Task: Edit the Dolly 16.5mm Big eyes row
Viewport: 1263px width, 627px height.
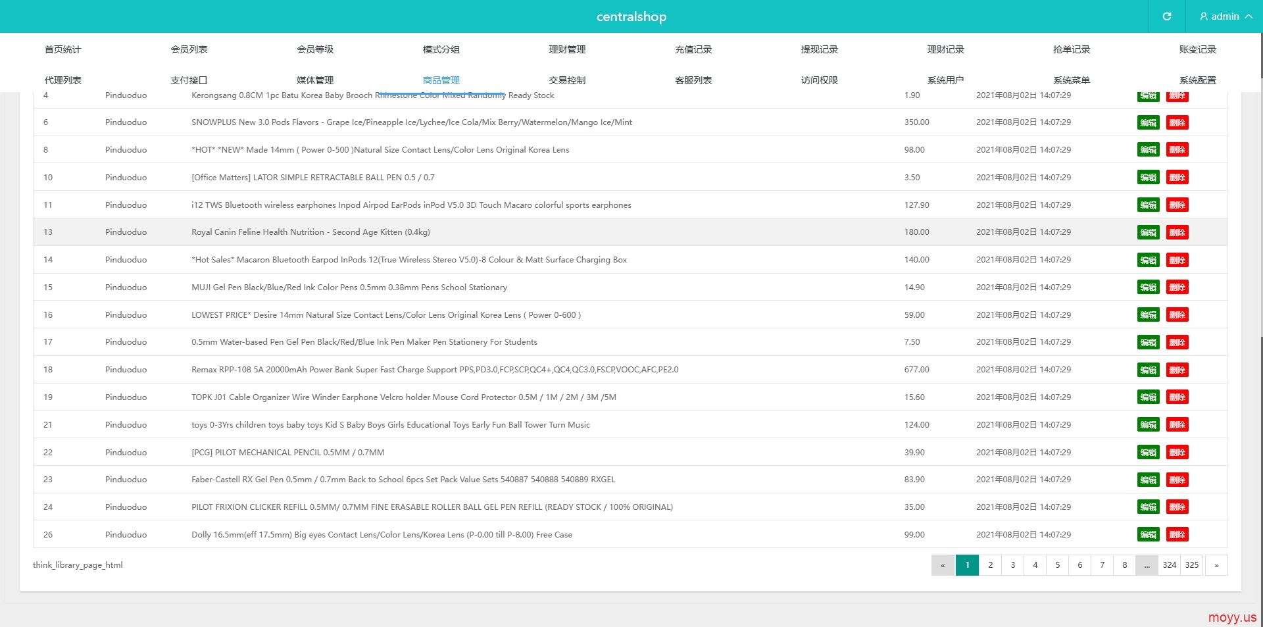Action: pos(1149,535)
